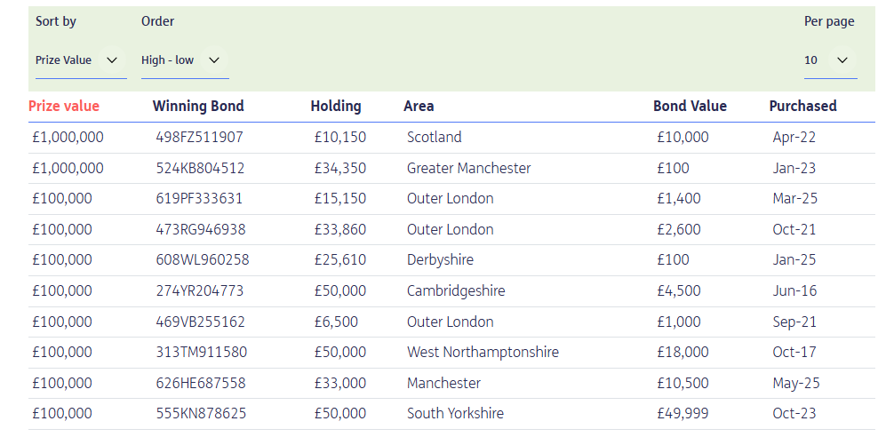
Task: Click the Sort by chevron arrow icon
Action: (112, 60)
